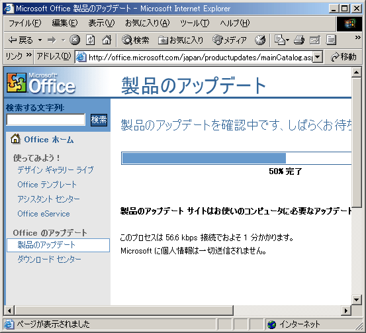Viewport: 366px width, 333px height.
Task: Click the Stop loading toolbar icon
Action: [x=75, y=40]
